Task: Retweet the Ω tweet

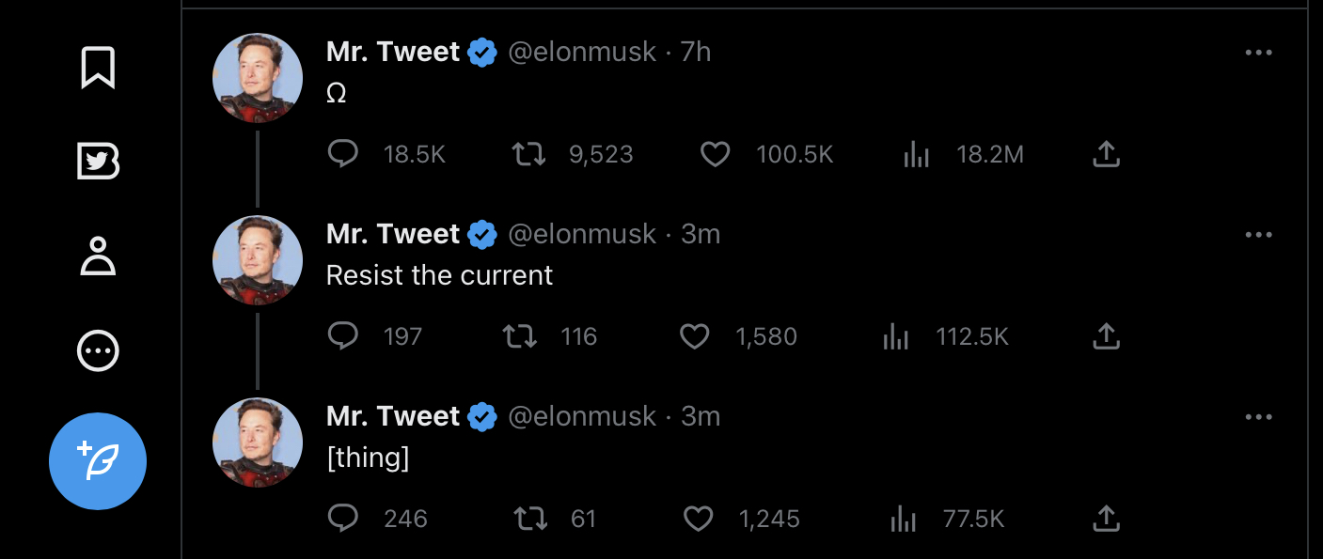Action: (528, 153)
